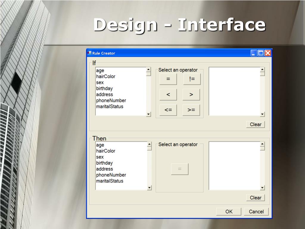The height and width of the screenshot is (229, 305).
Task: Choose the greater-than > operator button
Action: tap(191, 95)
